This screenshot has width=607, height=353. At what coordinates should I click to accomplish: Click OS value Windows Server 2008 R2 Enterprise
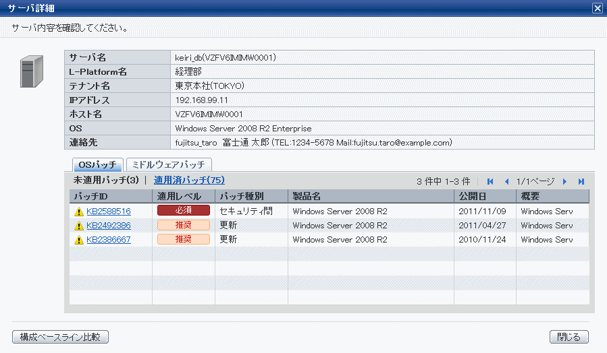(x=243, y=129)
